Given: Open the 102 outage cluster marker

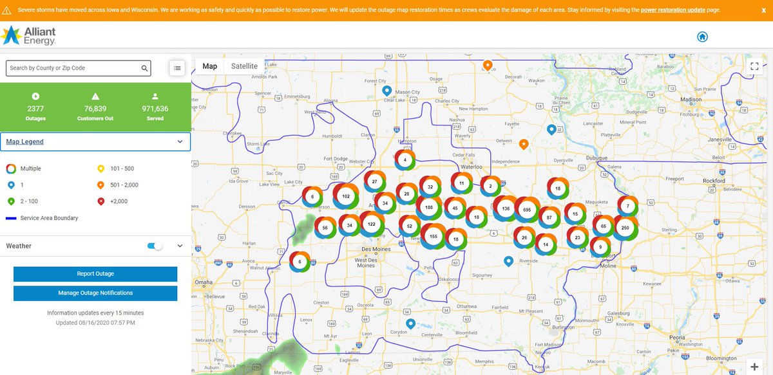Looking at the screenshot, I should tap(346, 196).
